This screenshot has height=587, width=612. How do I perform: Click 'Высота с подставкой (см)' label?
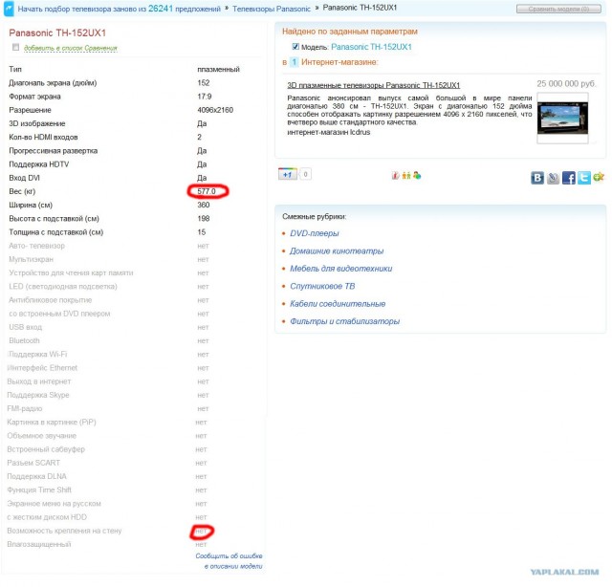tap(54, 219)
